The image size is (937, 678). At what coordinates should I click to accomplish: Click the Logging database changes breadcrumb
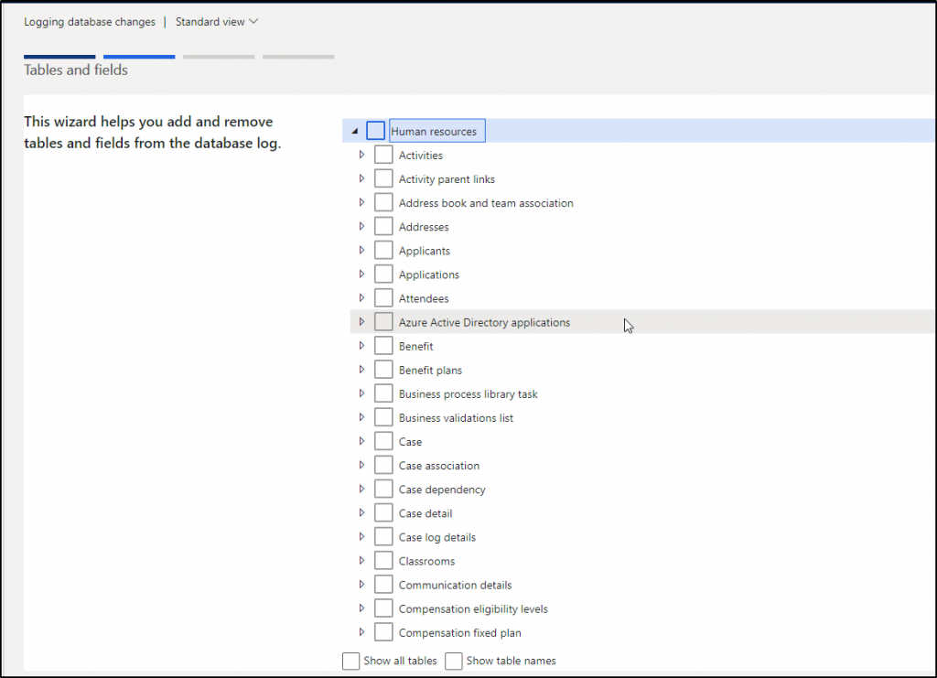(x=89, y=21)
